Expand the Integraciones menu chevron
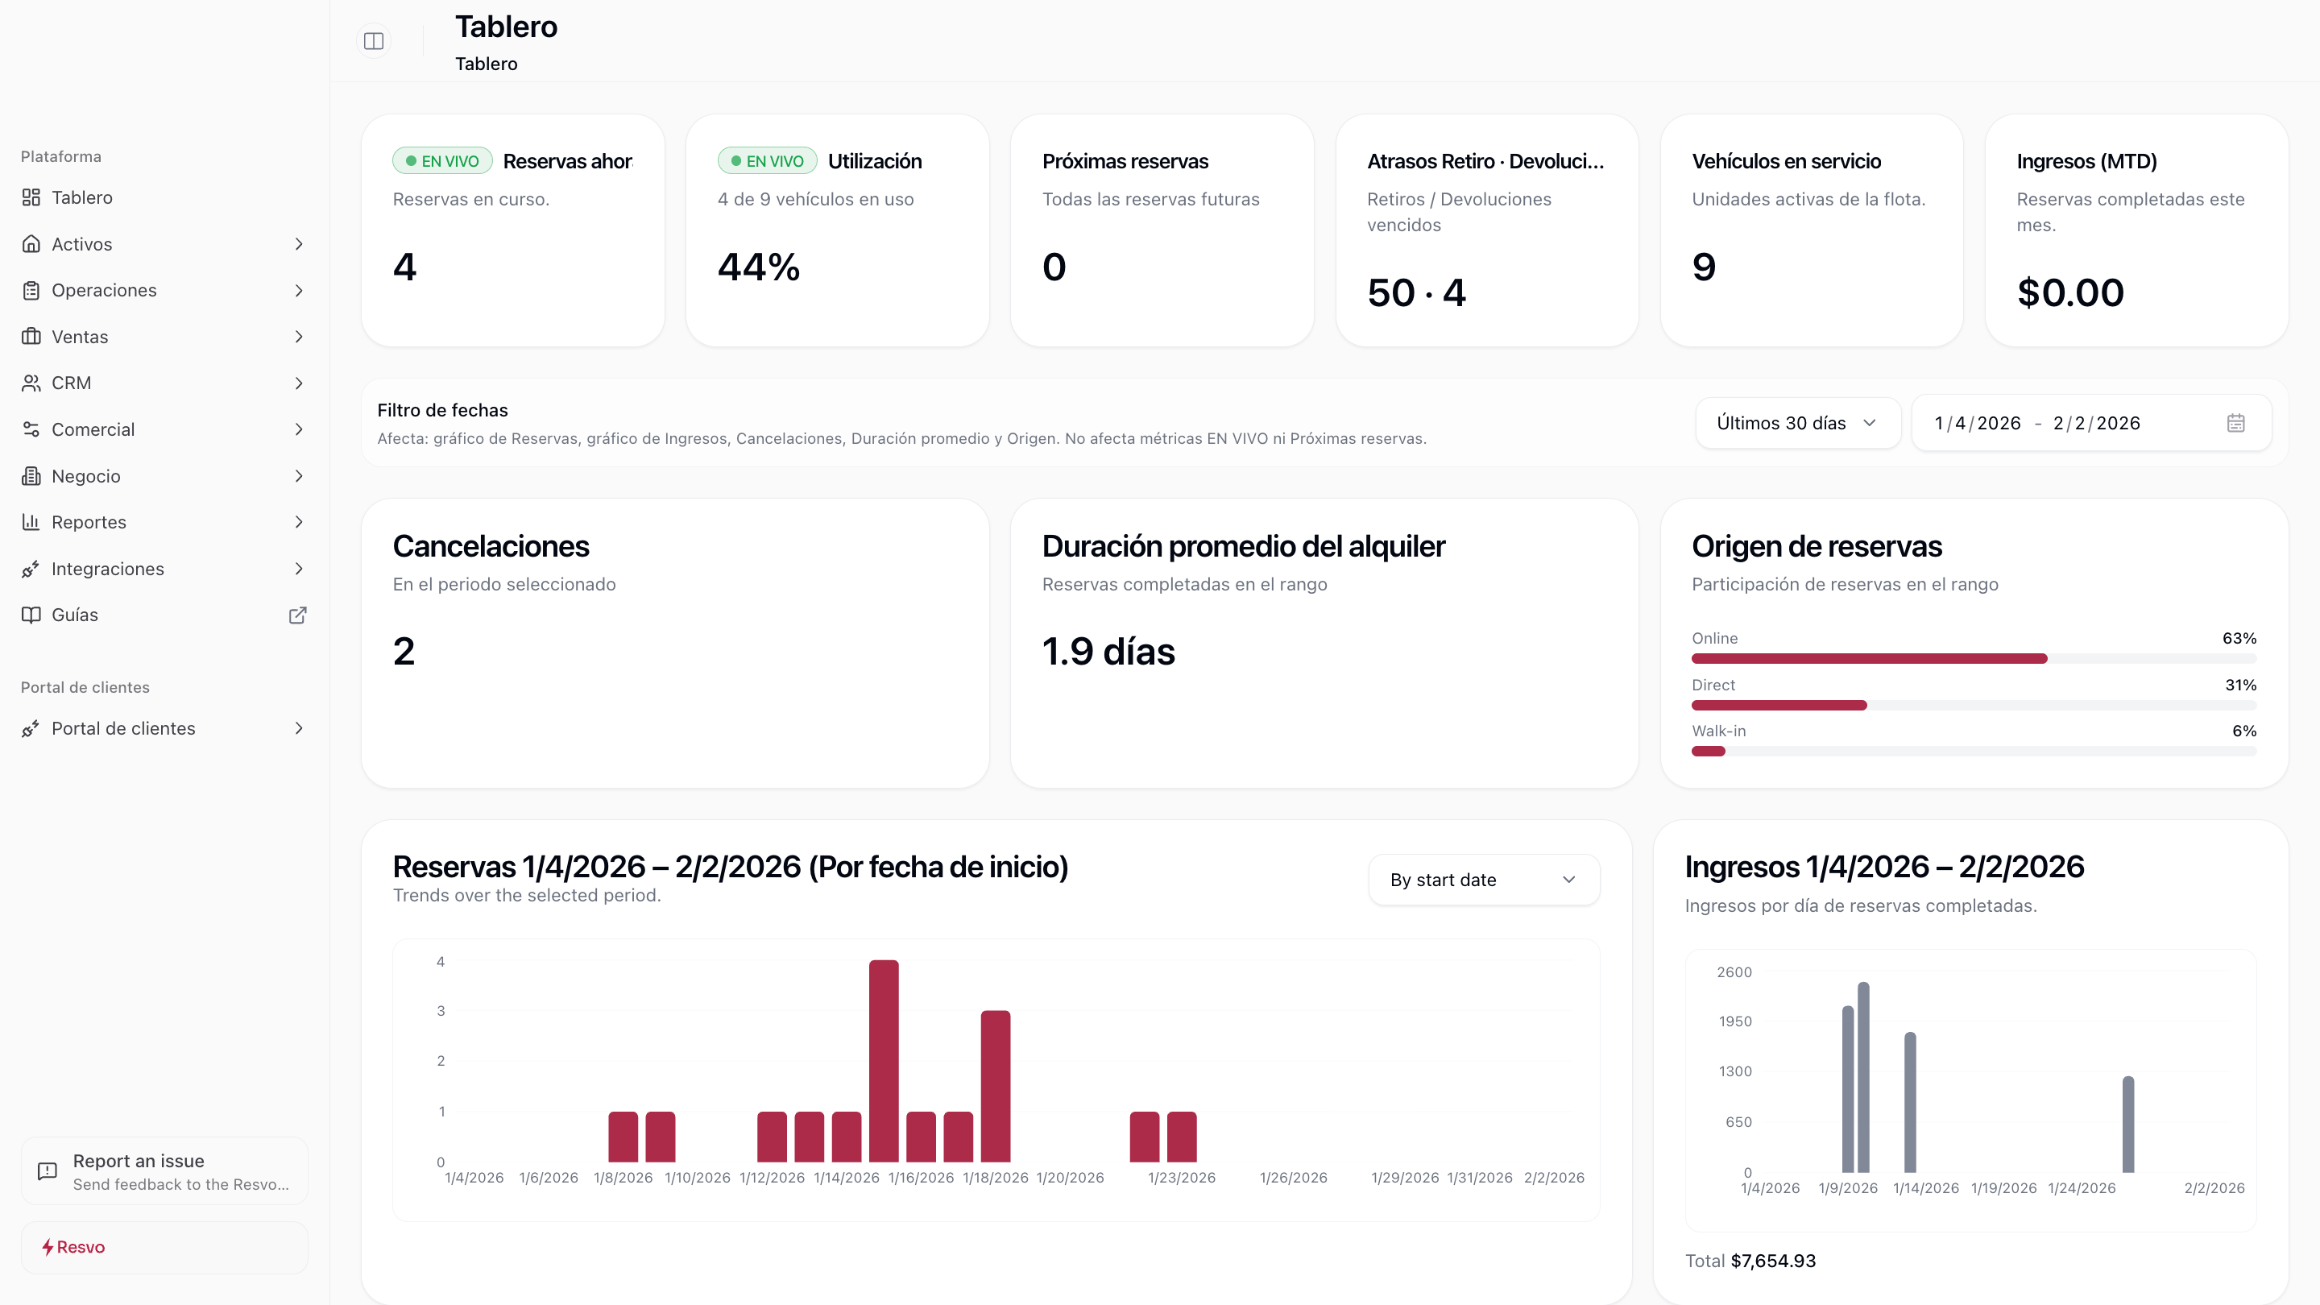2320x1305 pixels. (299, 570)
